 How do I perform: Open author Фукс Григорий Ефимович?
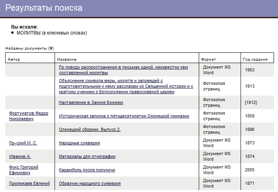click(23, 170)
